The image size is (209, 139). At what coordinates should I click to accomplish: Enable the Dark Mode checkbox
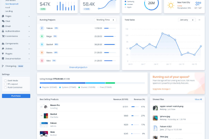coord(5,80)
